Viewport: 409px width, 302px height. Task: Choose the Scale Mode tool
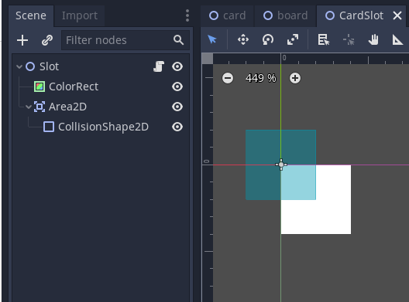pyautogui.click(x=293, y=40)
